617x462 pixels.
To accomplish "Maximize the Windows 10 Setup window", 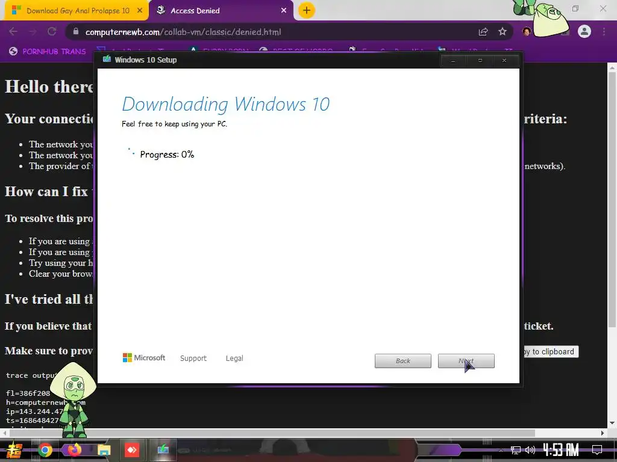I will (480, 61).
